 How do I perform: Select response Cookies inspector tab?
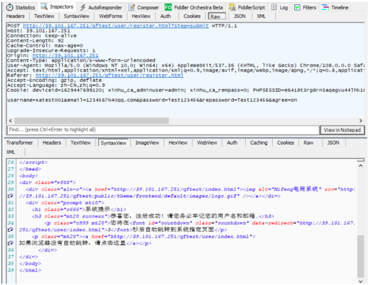coord(286,143)
